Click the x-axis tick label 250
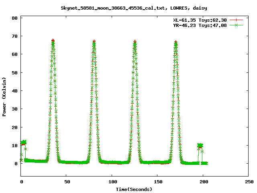 (249, 182)
